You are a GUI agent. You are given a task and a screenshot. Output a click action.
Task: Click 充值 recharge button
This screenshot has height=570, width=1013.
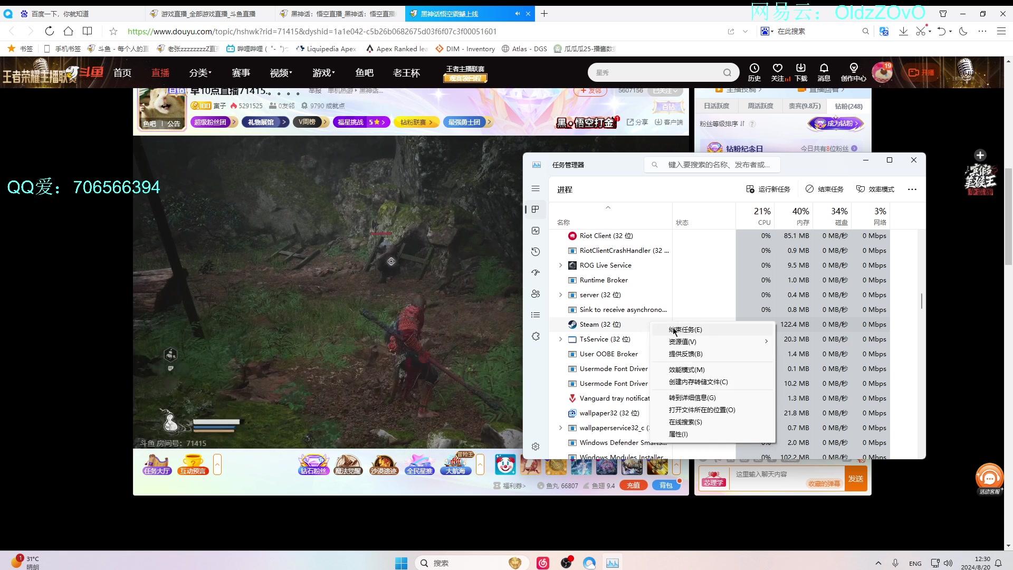click(x=633, y=486)
